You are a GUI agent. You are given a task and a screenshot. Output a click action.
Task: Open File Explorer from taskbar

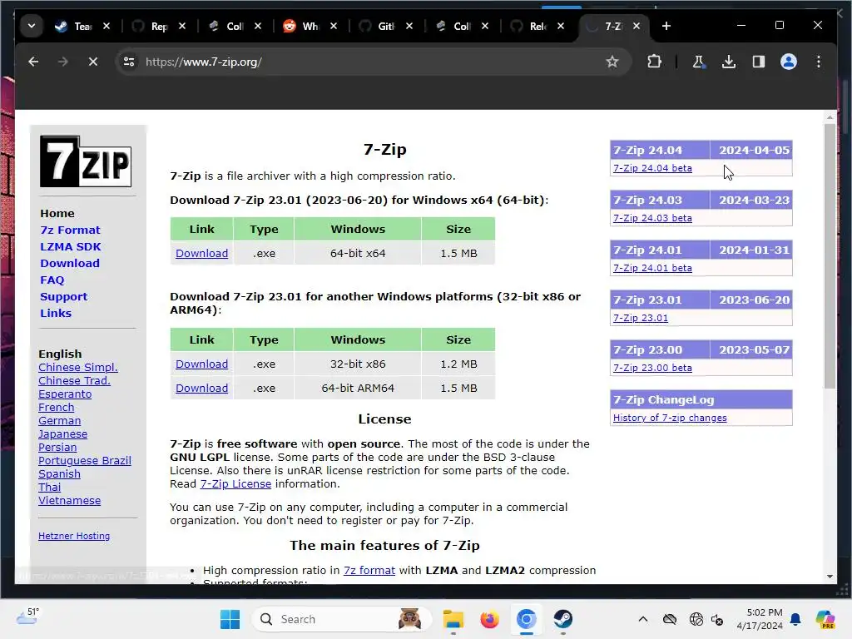coord(453,619)
